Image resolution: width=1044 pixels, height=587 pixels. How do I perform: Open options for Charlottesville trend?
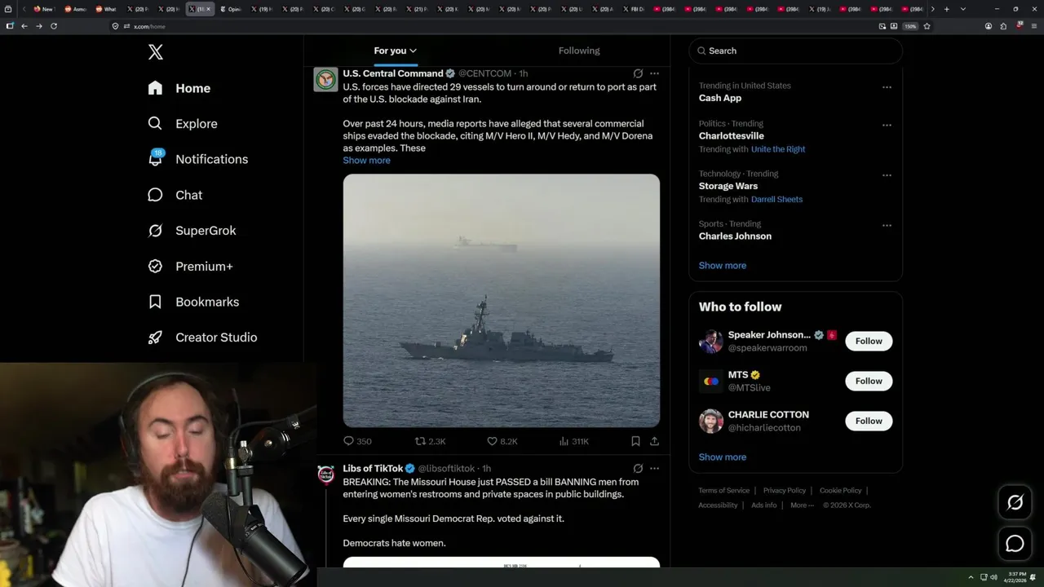point(887,126)
